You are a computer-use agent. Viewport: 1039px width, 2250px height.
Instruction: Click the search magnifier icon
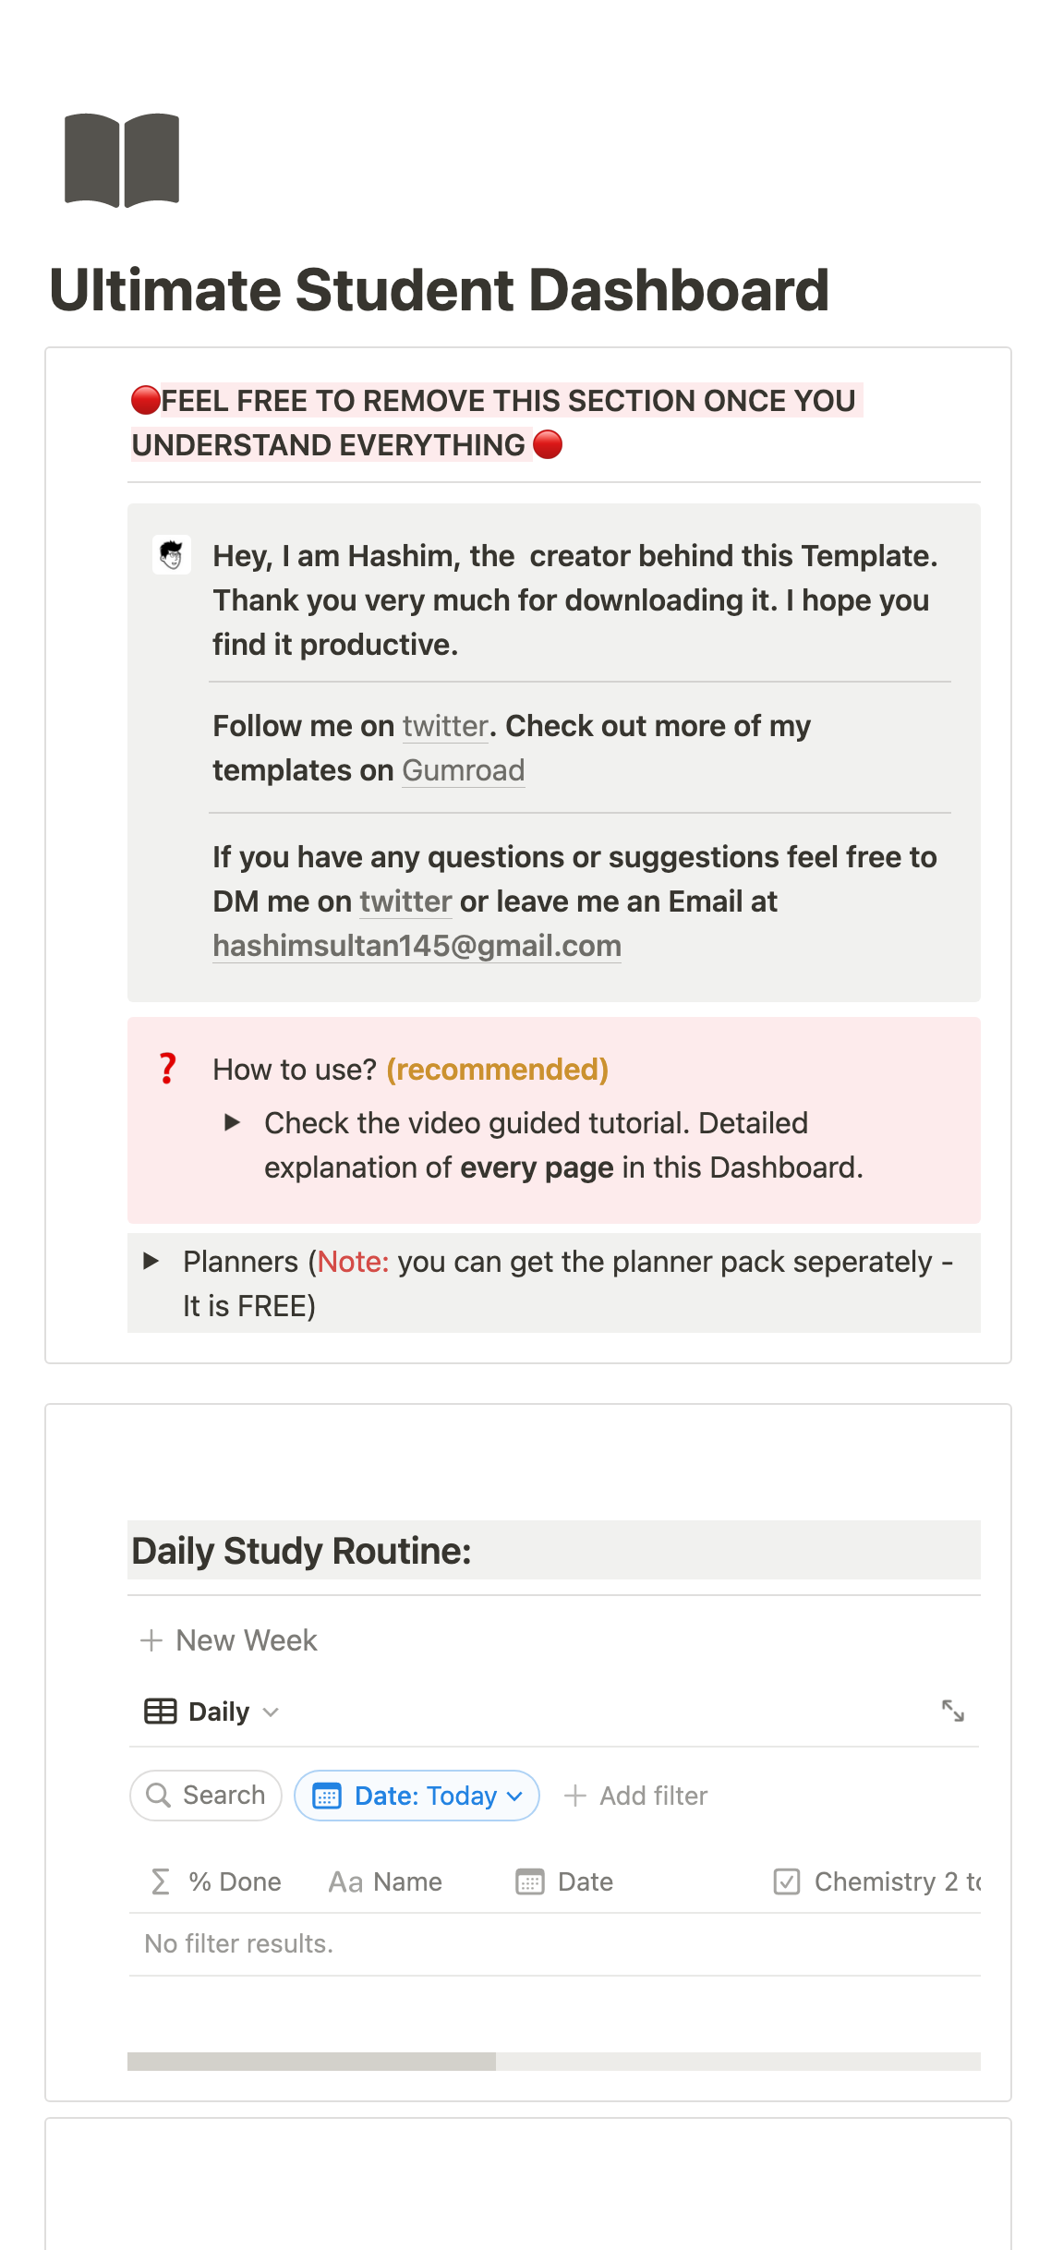[159, 1795]
